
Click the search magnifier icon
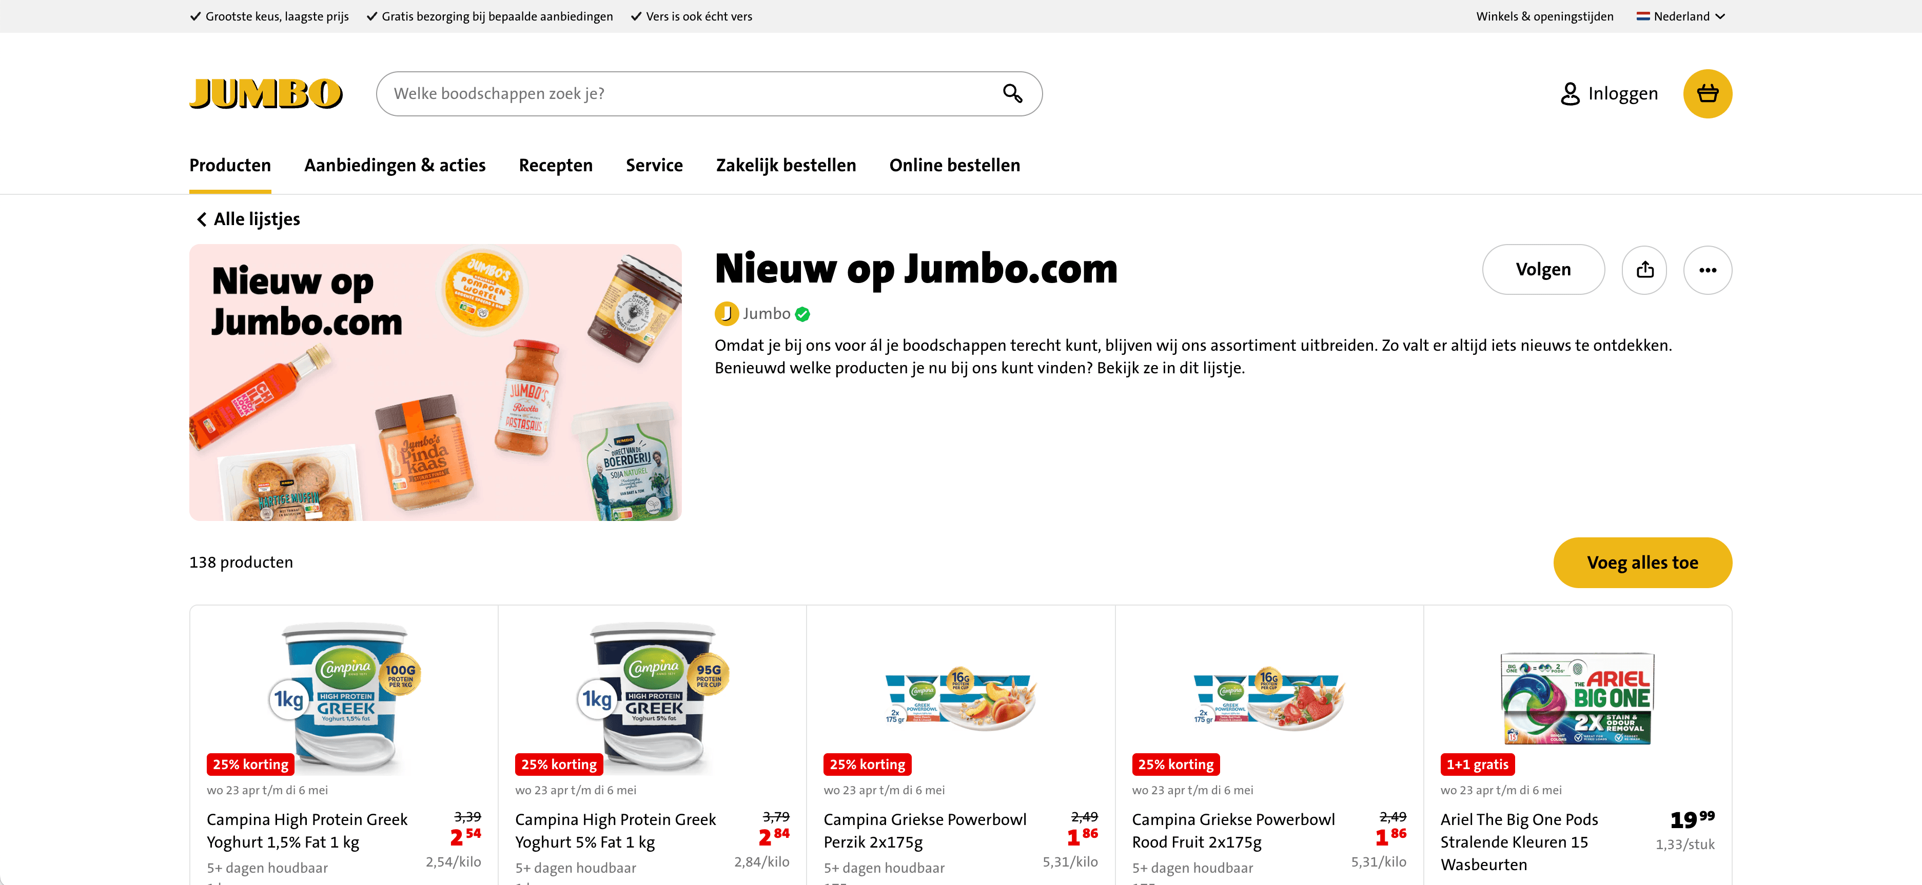pos(1012,93)
